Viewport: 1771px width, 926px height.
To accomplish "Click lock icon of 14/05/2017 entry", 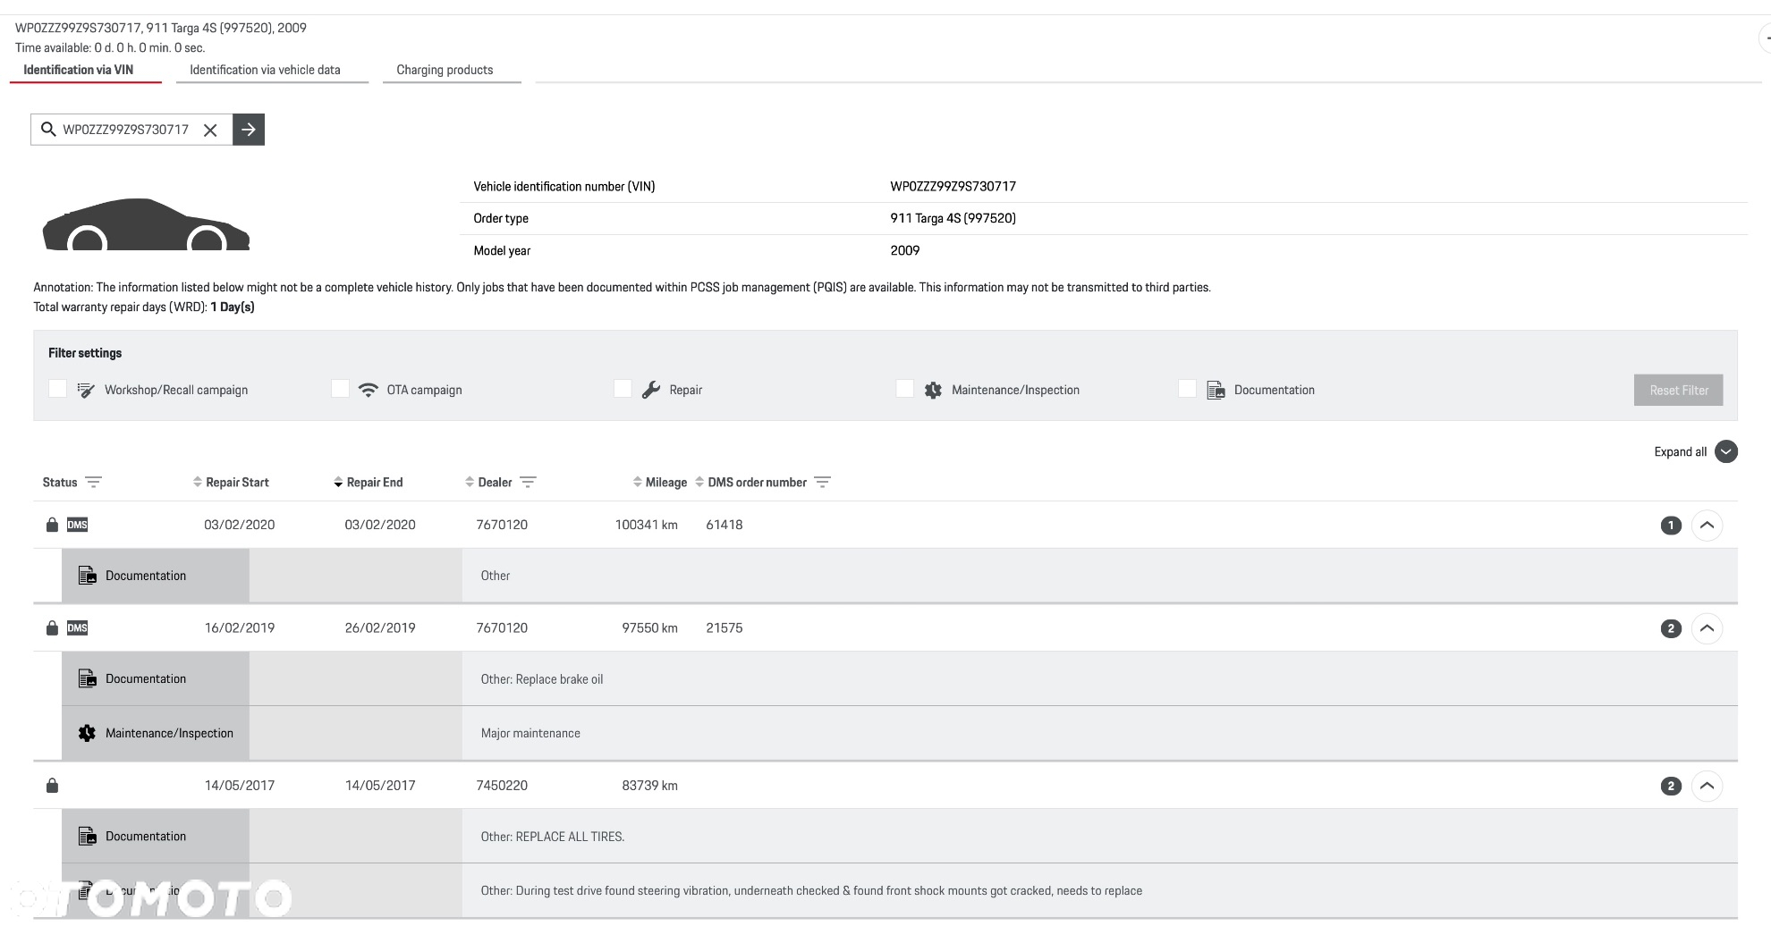I will coord(52,786).
